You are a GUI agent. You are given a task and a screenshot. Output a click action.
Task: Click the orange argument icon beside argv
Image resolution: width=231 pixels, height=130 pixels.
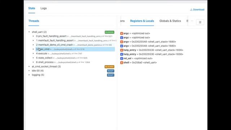[x=122, y=42]
